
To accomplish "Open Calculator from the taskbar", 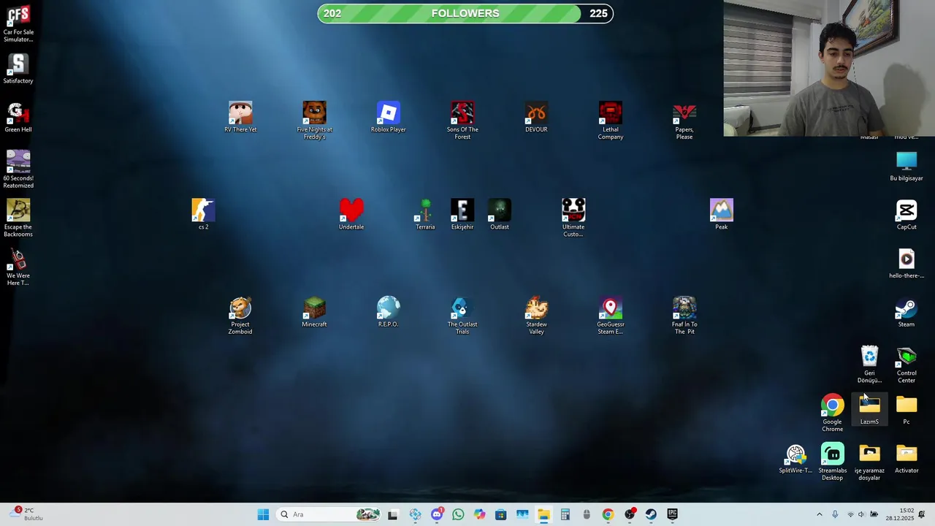I will 565,514.
